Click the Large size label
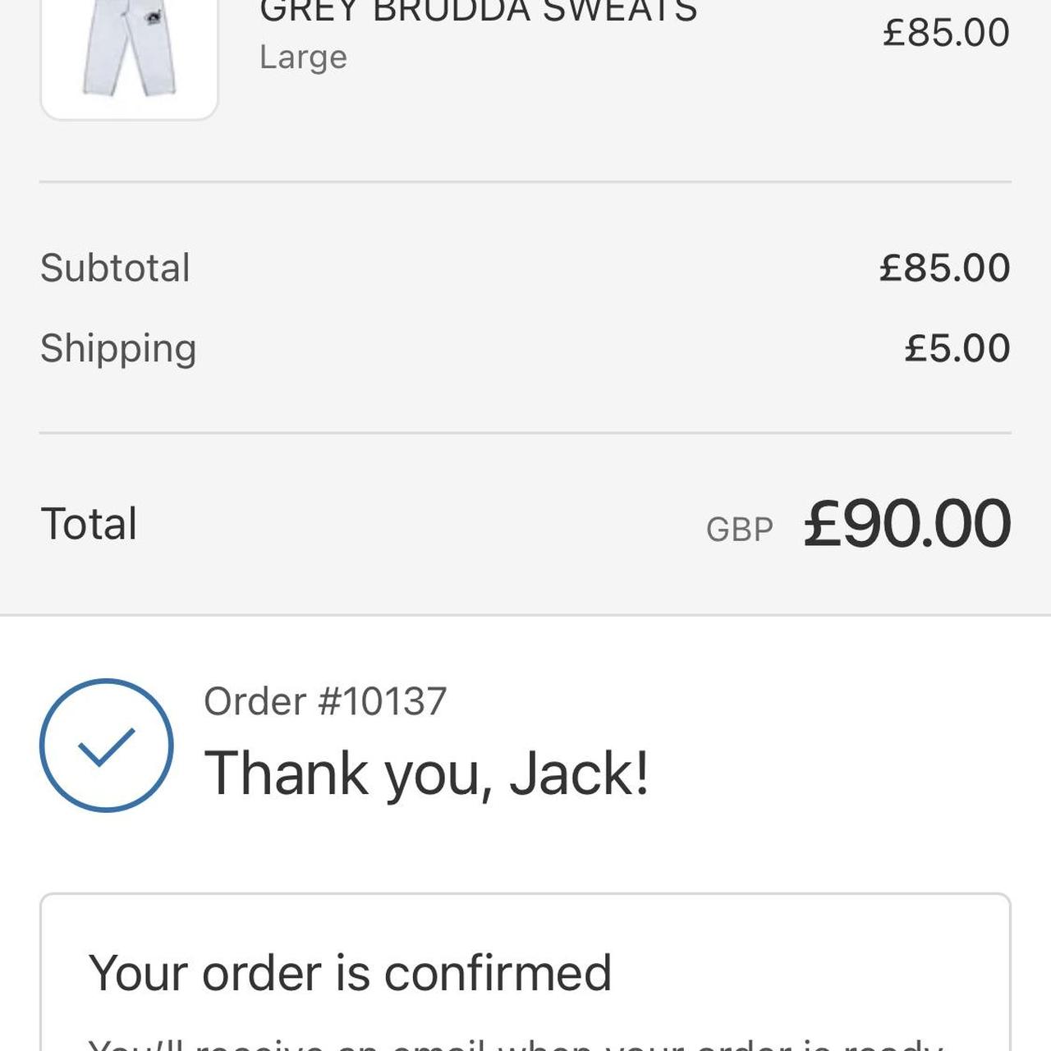The height and width of the screenshot is (1051, 1051). (x=303, y=56)
